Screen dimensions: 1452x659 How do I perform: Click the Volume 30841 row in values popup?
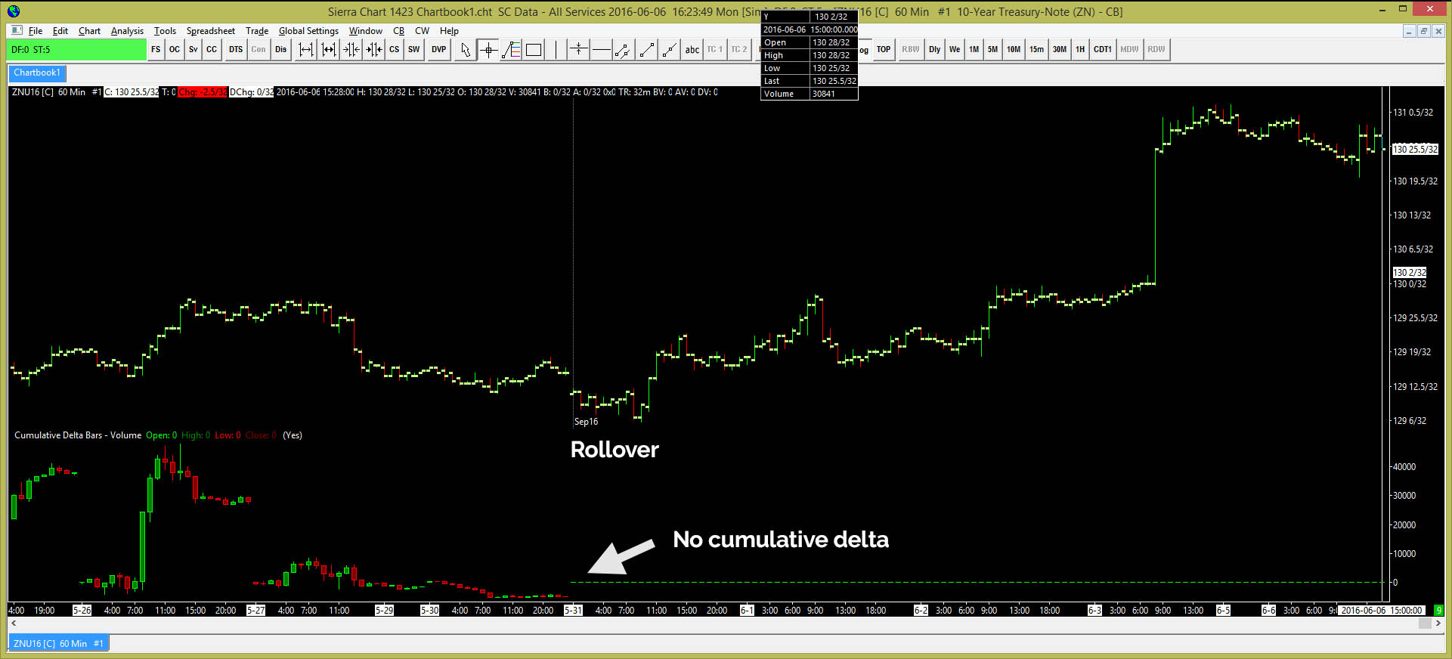[x=810, y=94]
